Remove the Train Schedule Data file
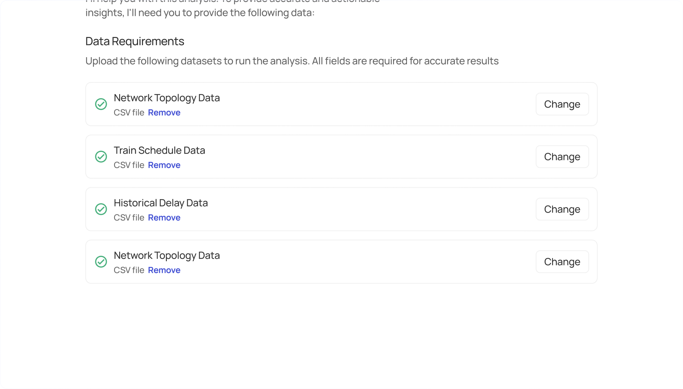The height and width of the screenshot is (389, 683). (x=164, y=165)
